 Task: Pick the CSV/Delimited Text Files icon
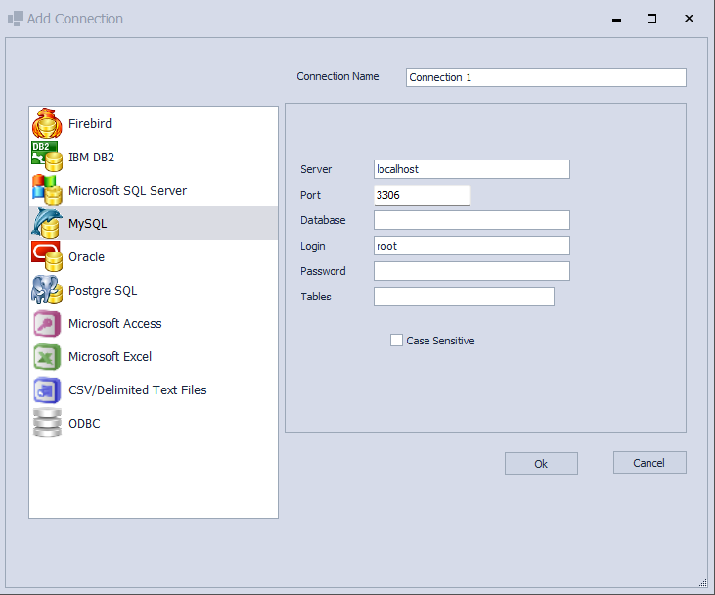click(47, 390)
